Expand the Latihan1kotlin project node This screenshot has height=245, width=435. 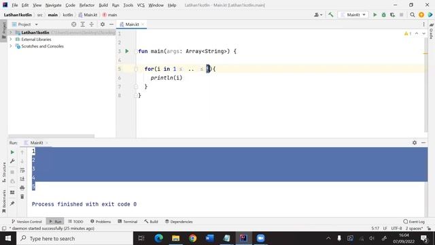click(11, 33)
